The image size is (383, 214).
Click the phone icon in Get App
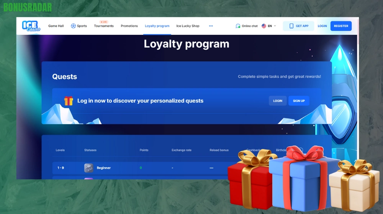click(291, 26)
